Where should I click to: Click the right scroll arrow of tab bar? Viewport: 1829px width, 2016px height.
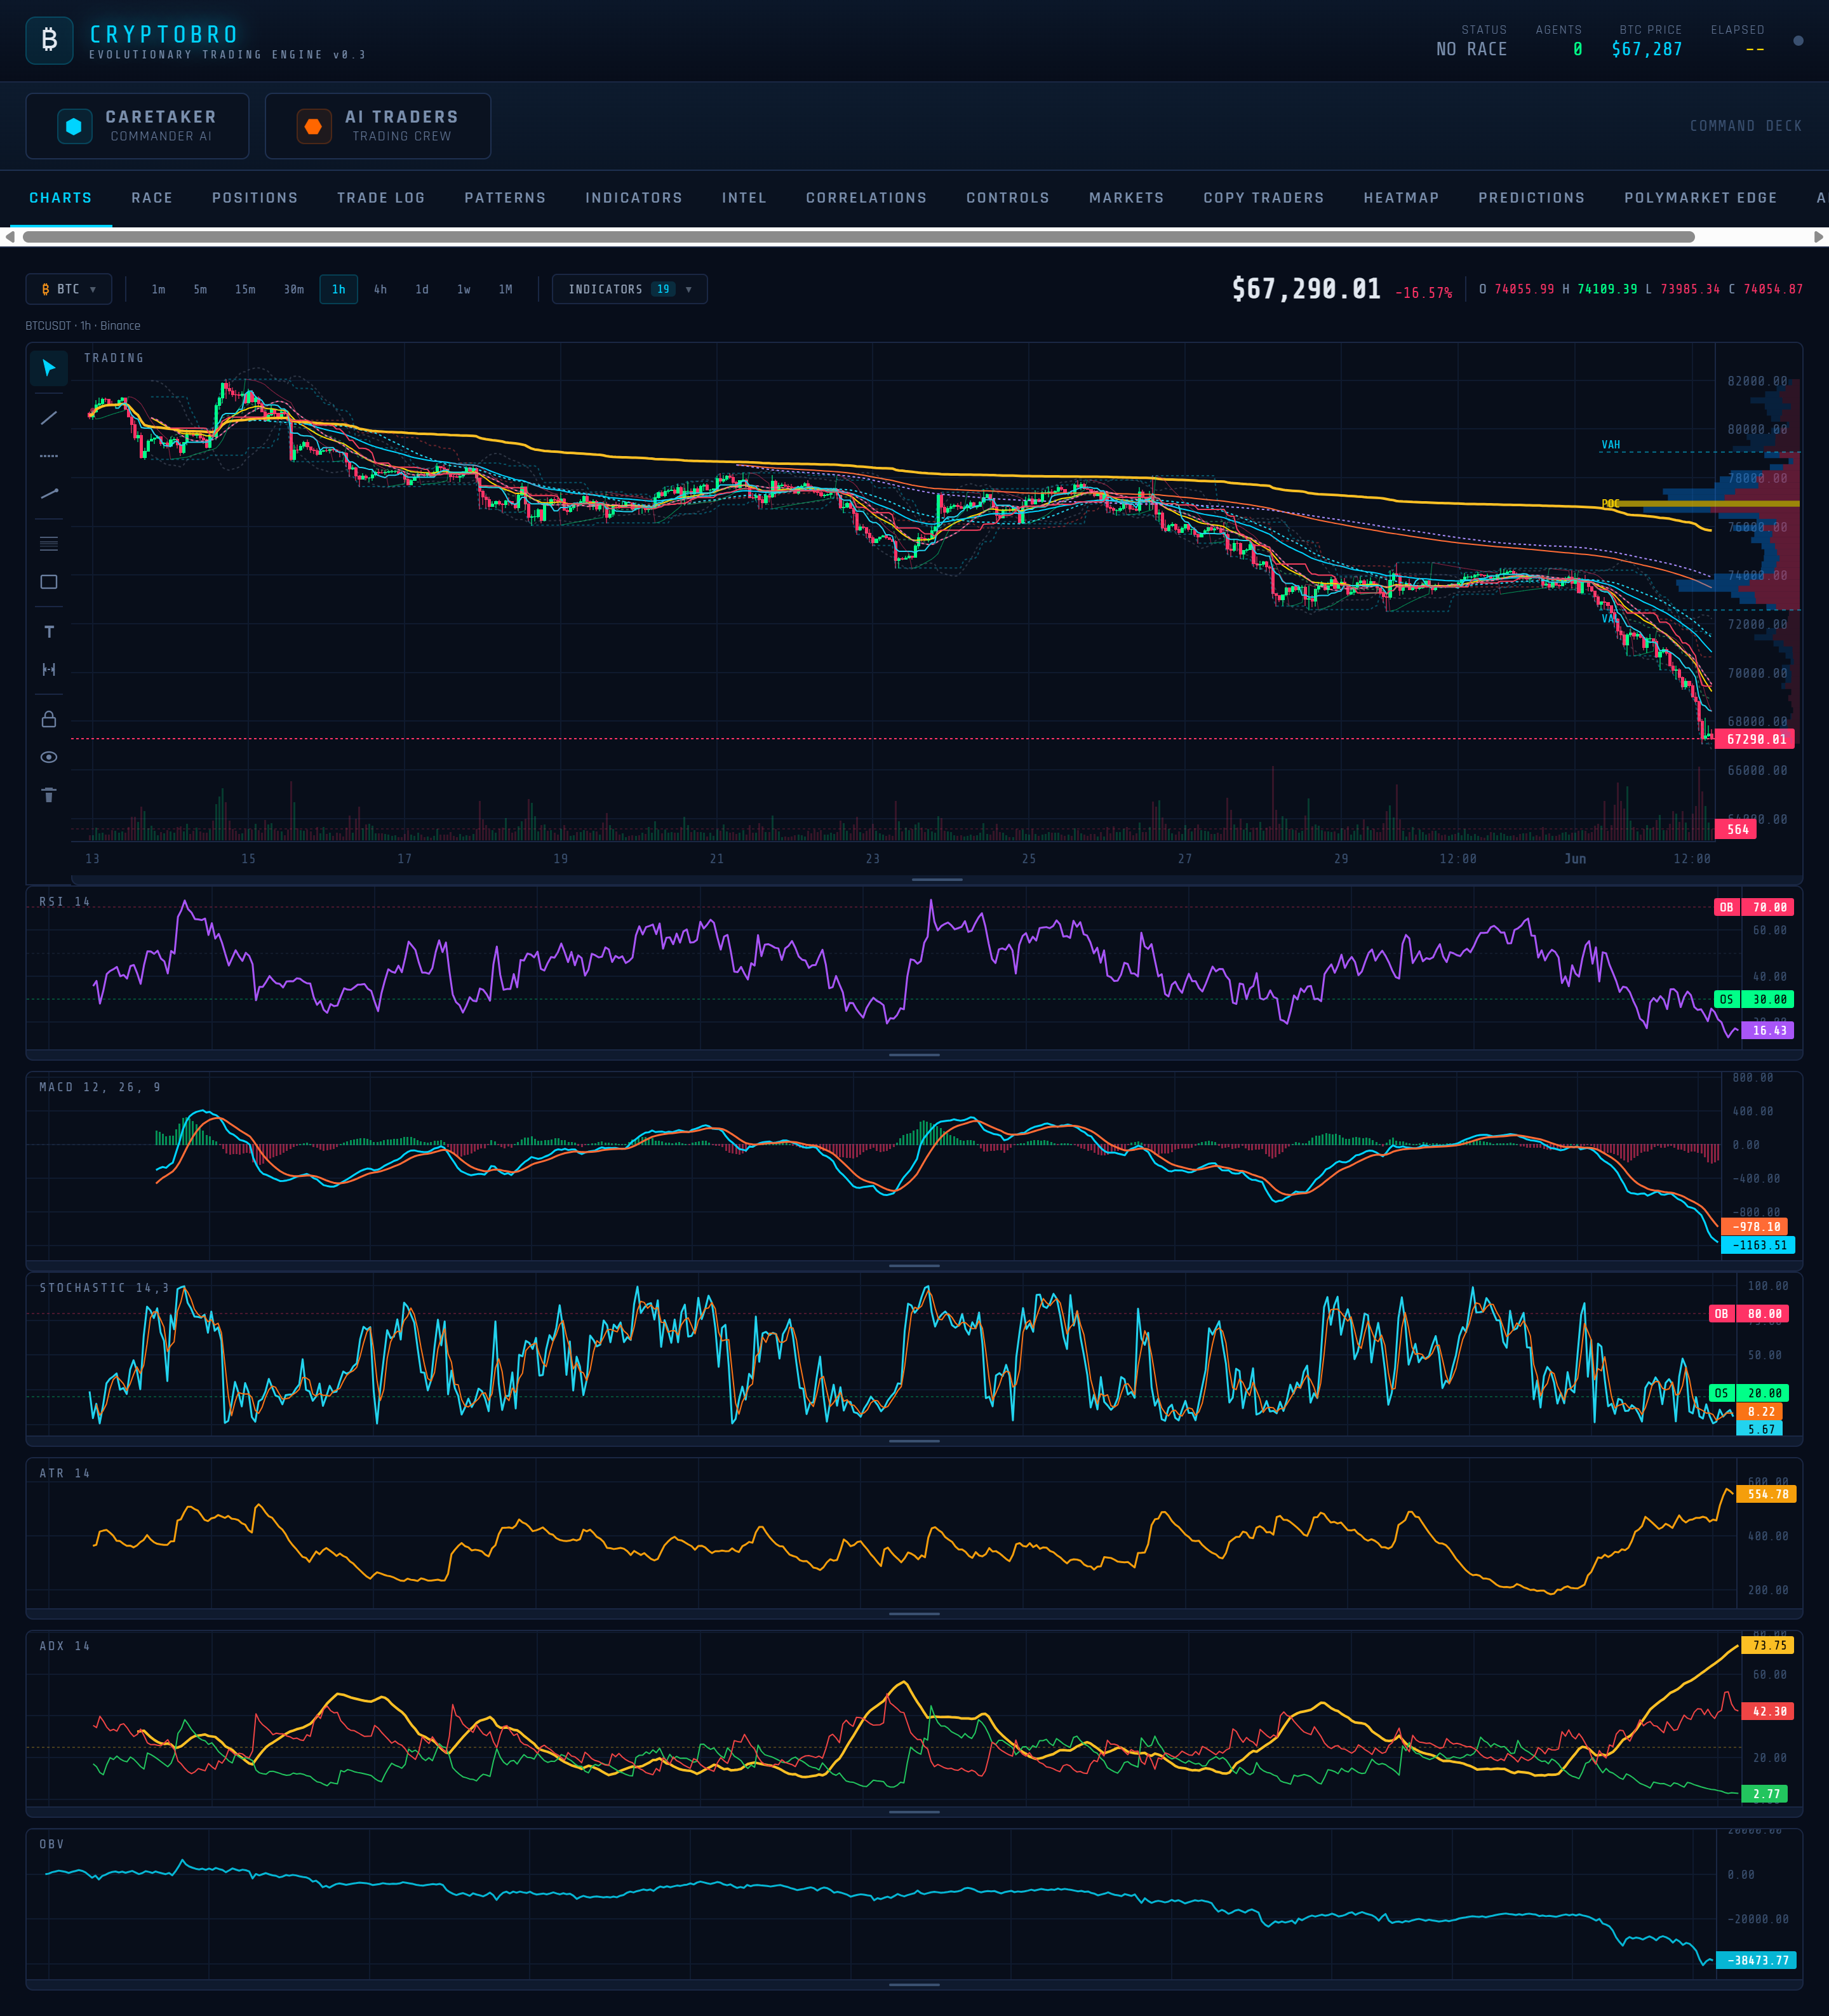(1818, 237)
